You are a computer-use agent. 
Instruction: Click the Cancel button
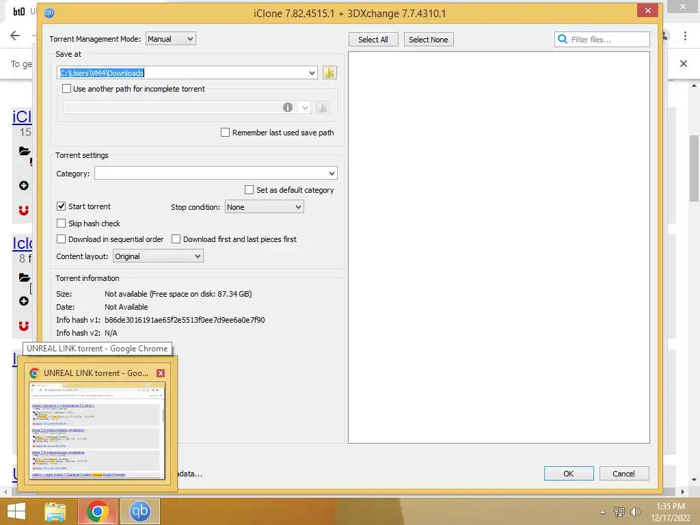[x=624, y=474]
